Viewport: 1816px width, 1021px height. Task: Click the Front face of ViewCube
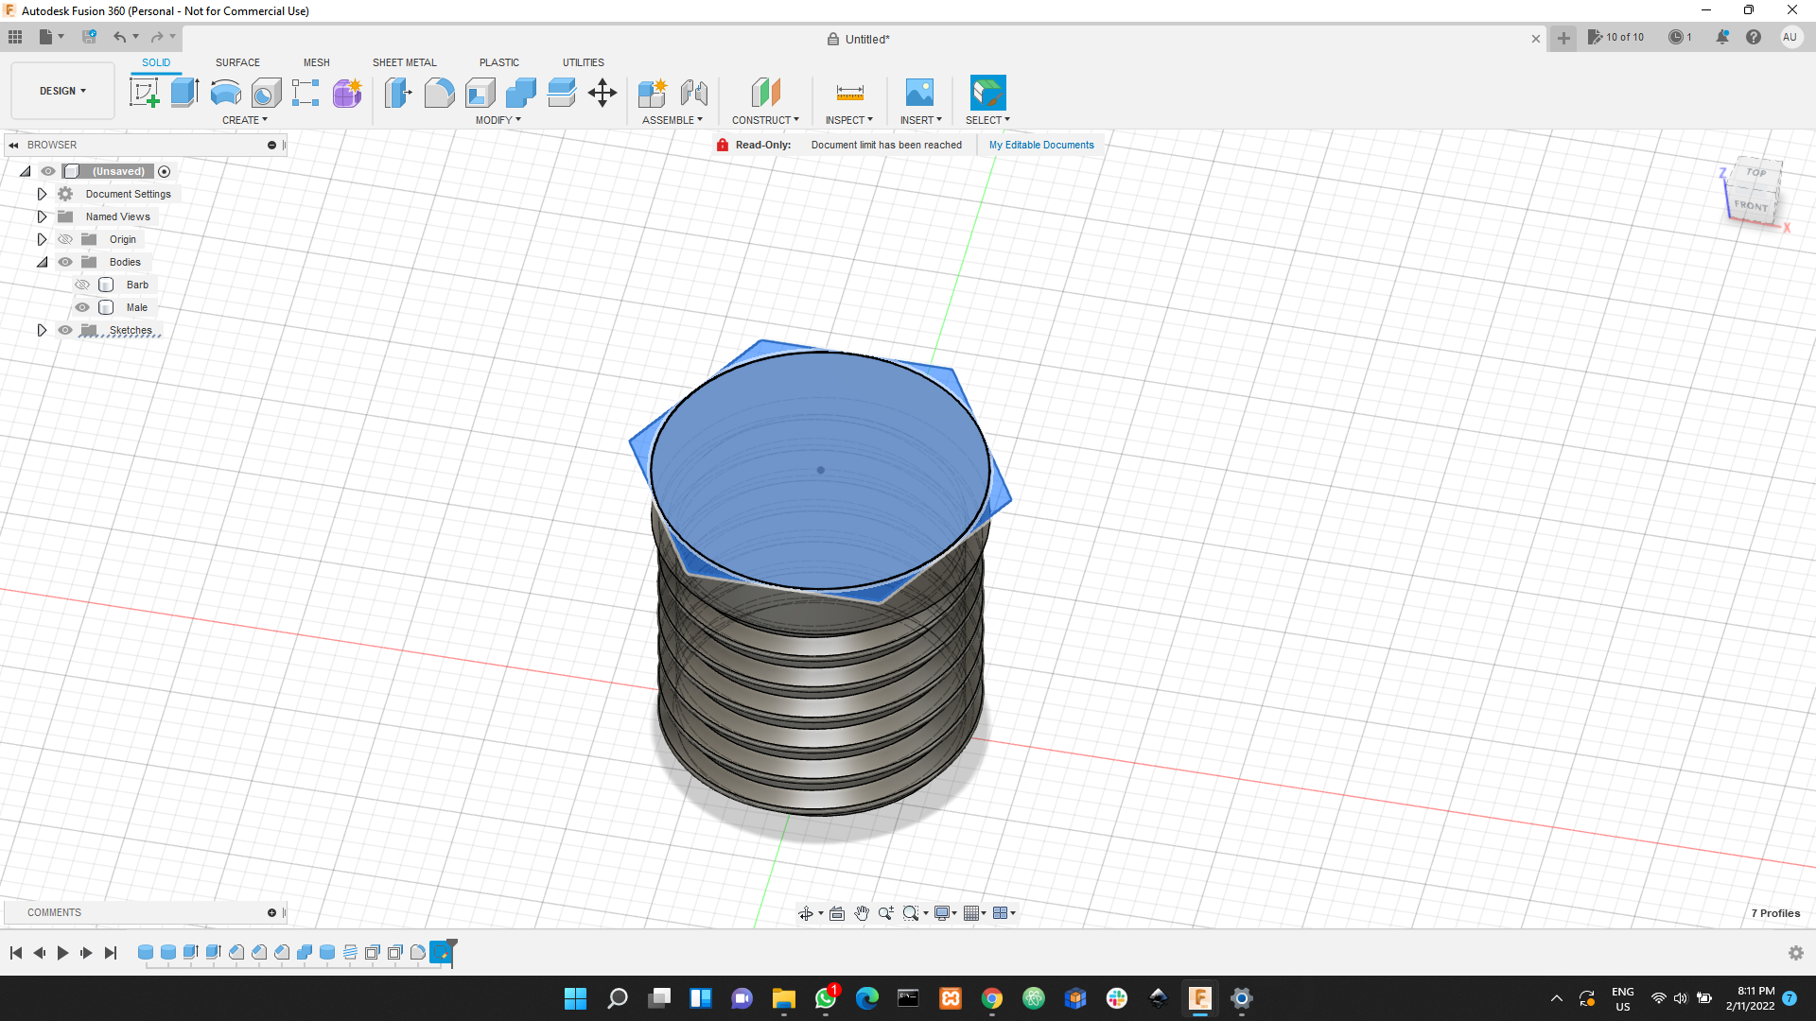1750,205
